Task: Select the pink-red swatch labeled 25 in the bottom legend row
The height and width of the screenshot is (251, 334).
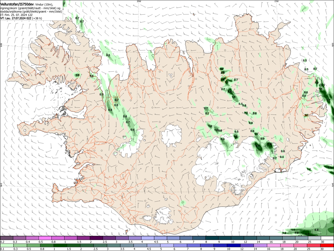Action: [x=314, y=245]
